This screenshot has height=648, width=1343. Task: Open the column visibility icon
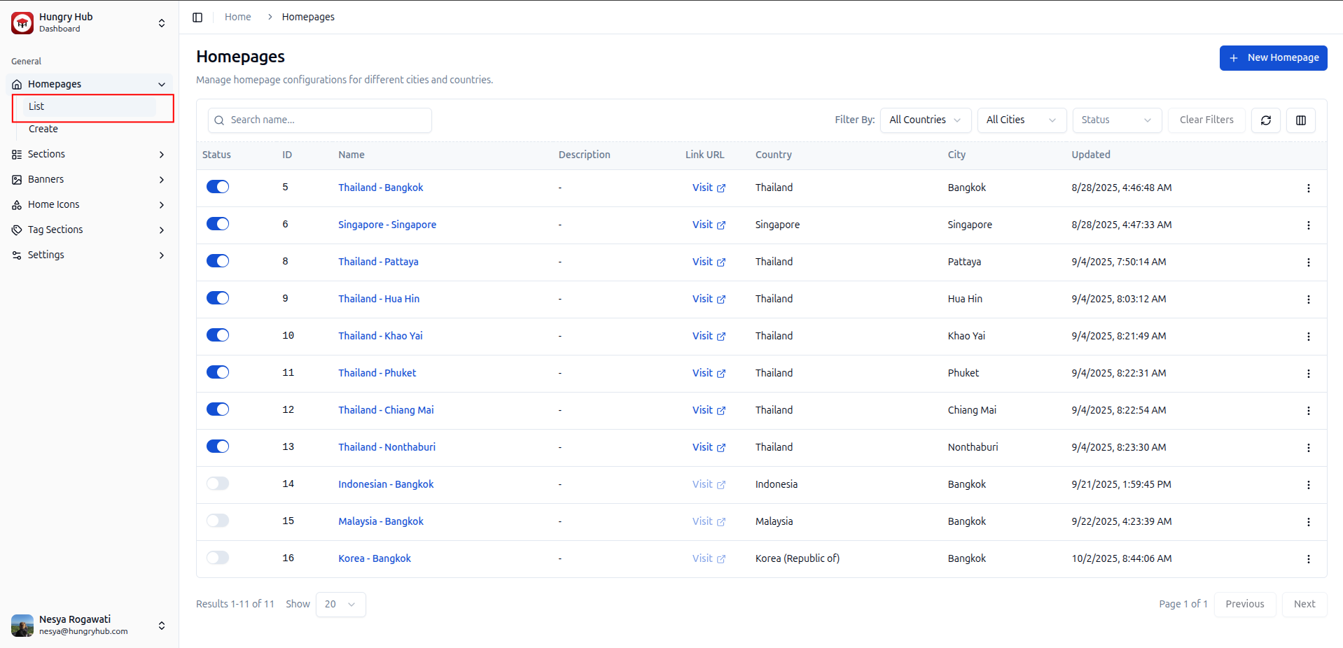click(x=1300, y=120)
